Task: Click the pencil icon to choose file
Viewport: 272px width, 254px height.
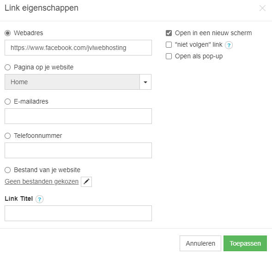Action: coord(86,182)
